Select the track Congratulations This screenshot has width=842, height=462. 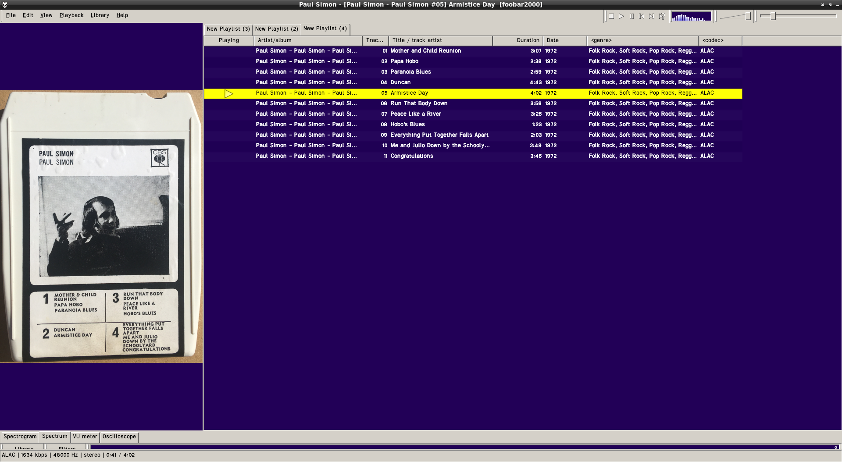(473, 156)
